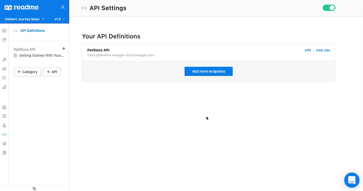This screenshot has height=191, width=363.
Task: Click view oas link
Action: click(x=323, y=50)
